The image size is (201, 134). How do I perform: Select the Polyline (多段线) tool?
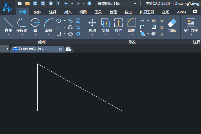tap(22, 25)
